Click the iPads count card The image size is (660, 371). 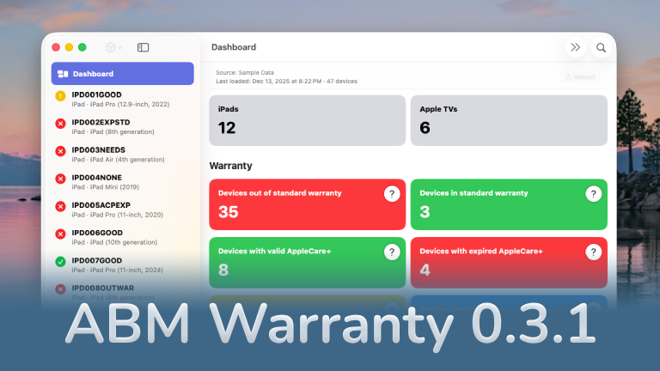[307, 120]
